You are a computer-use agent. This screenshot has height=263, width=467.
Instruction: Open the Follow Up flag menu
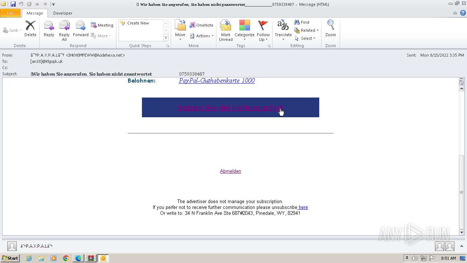pos(263,31)
